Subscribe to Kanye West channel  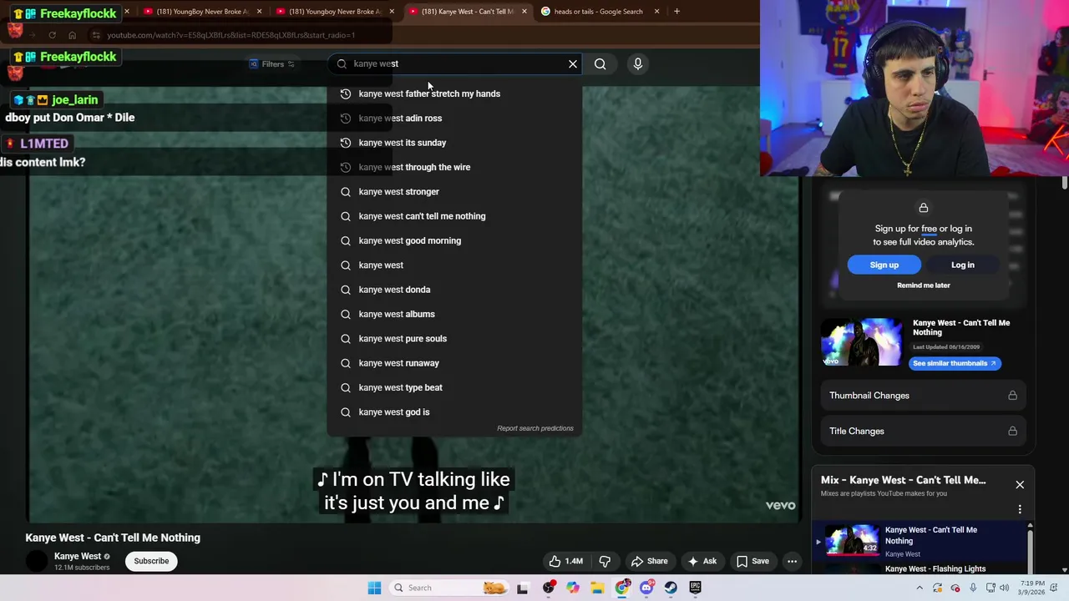click(x=151, y=561)
